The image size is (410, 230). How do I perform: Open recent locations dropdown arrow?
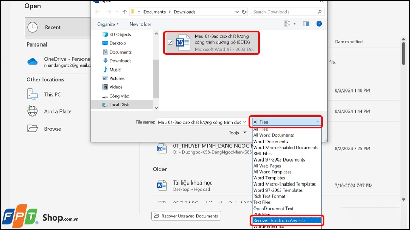click(x=117, y=12)
